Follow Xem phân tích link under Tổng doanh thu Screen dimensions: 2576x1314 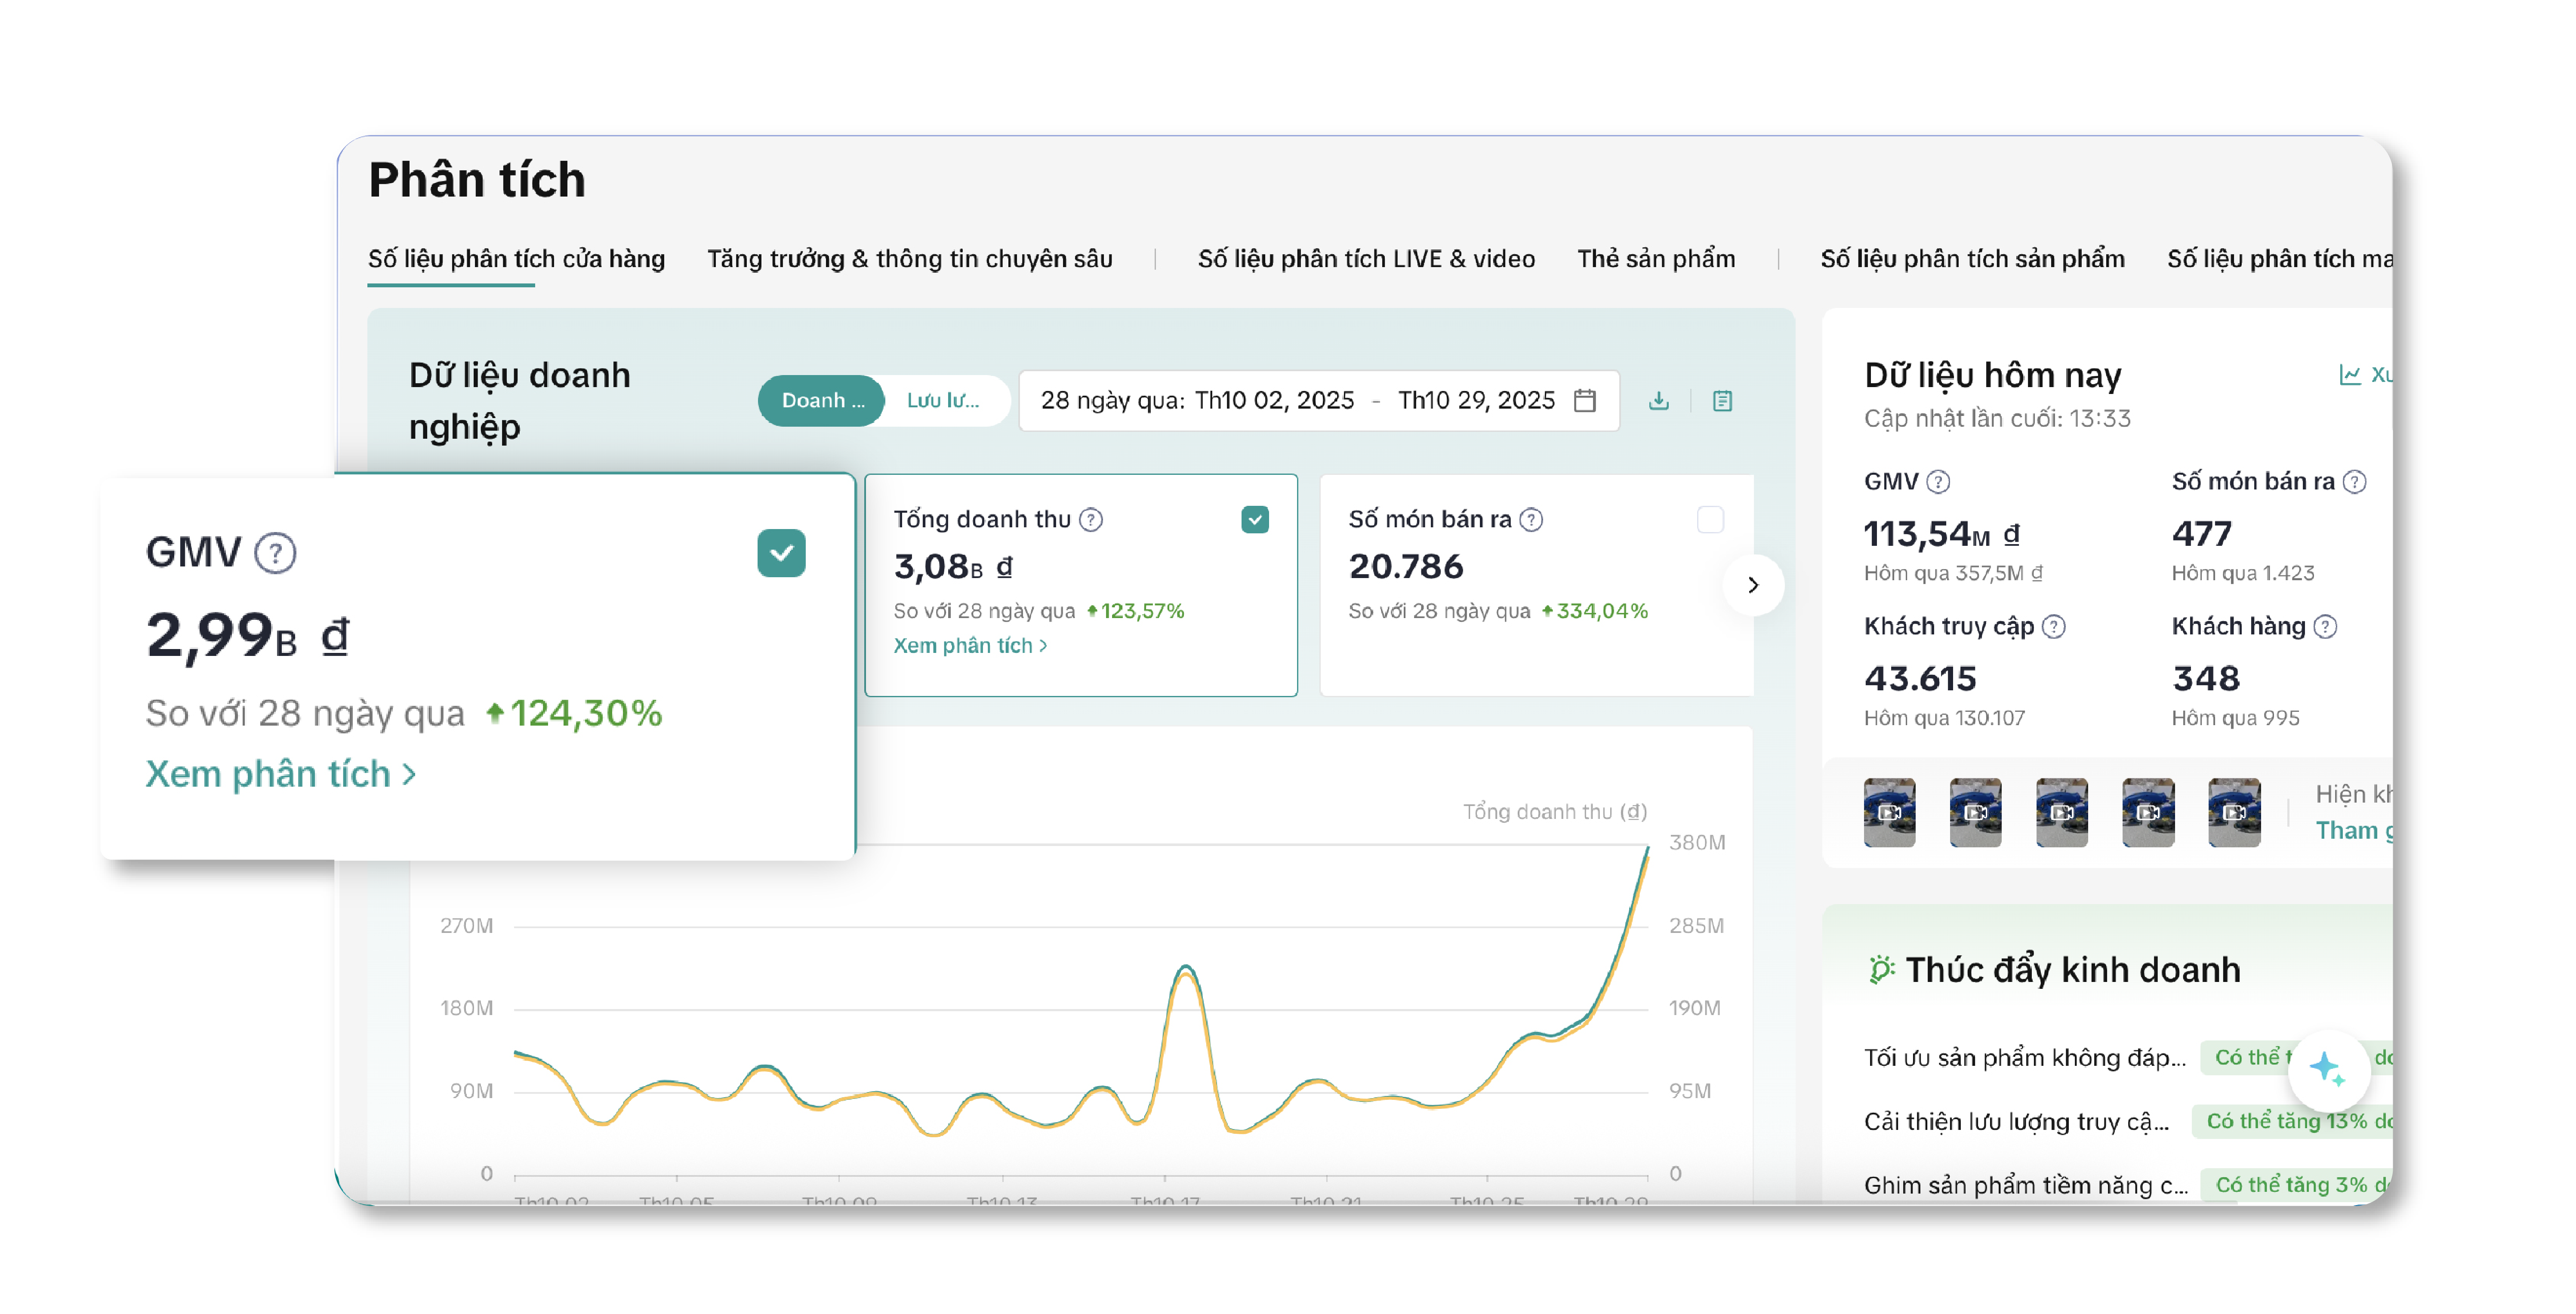970,646
